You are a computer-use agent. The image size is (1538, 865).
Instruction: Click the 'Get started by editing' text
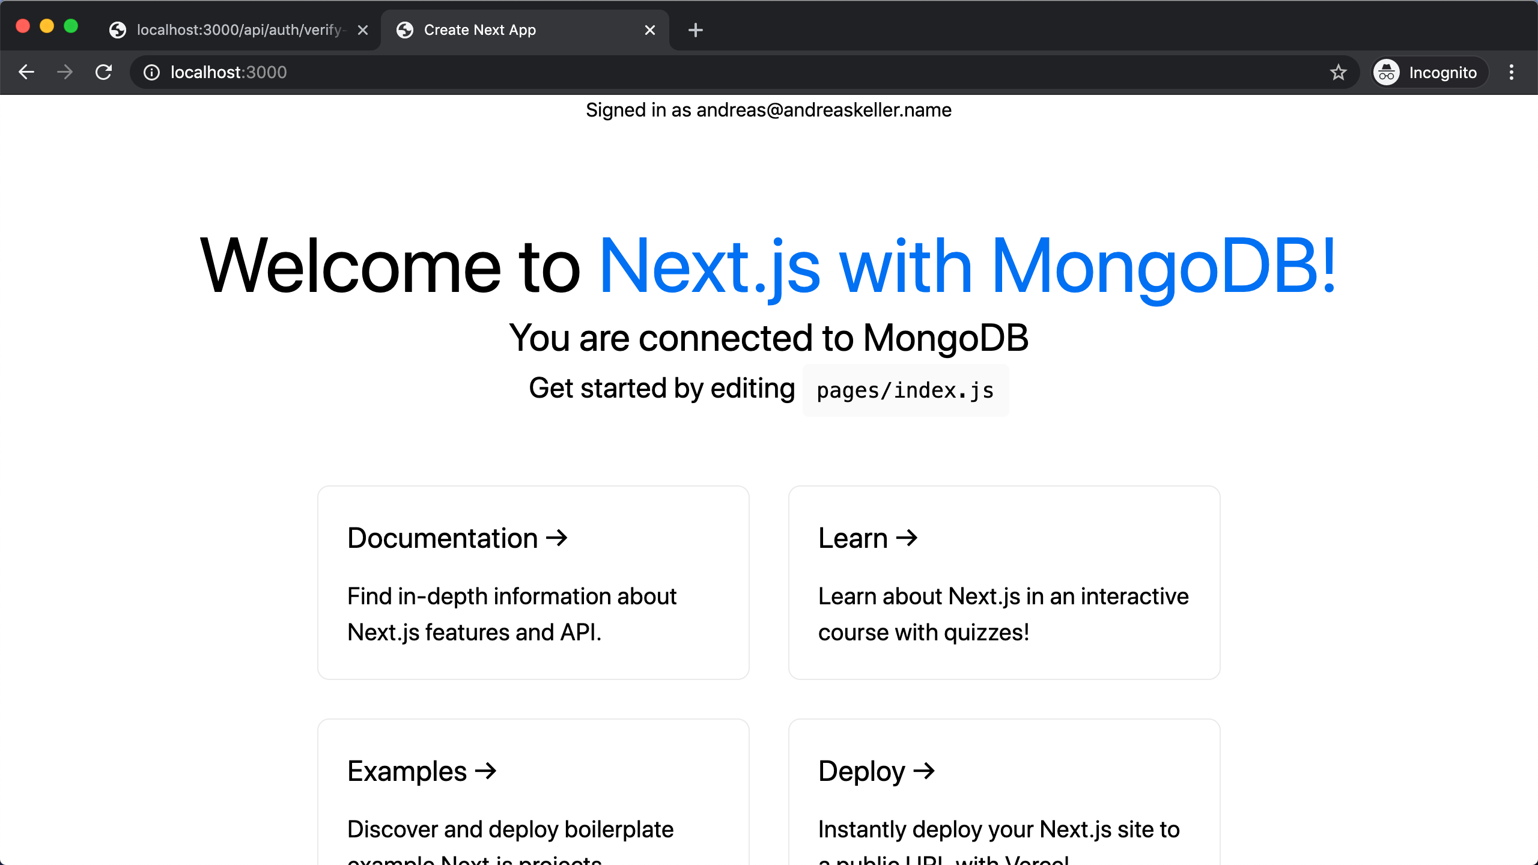[x=662, y=389]
